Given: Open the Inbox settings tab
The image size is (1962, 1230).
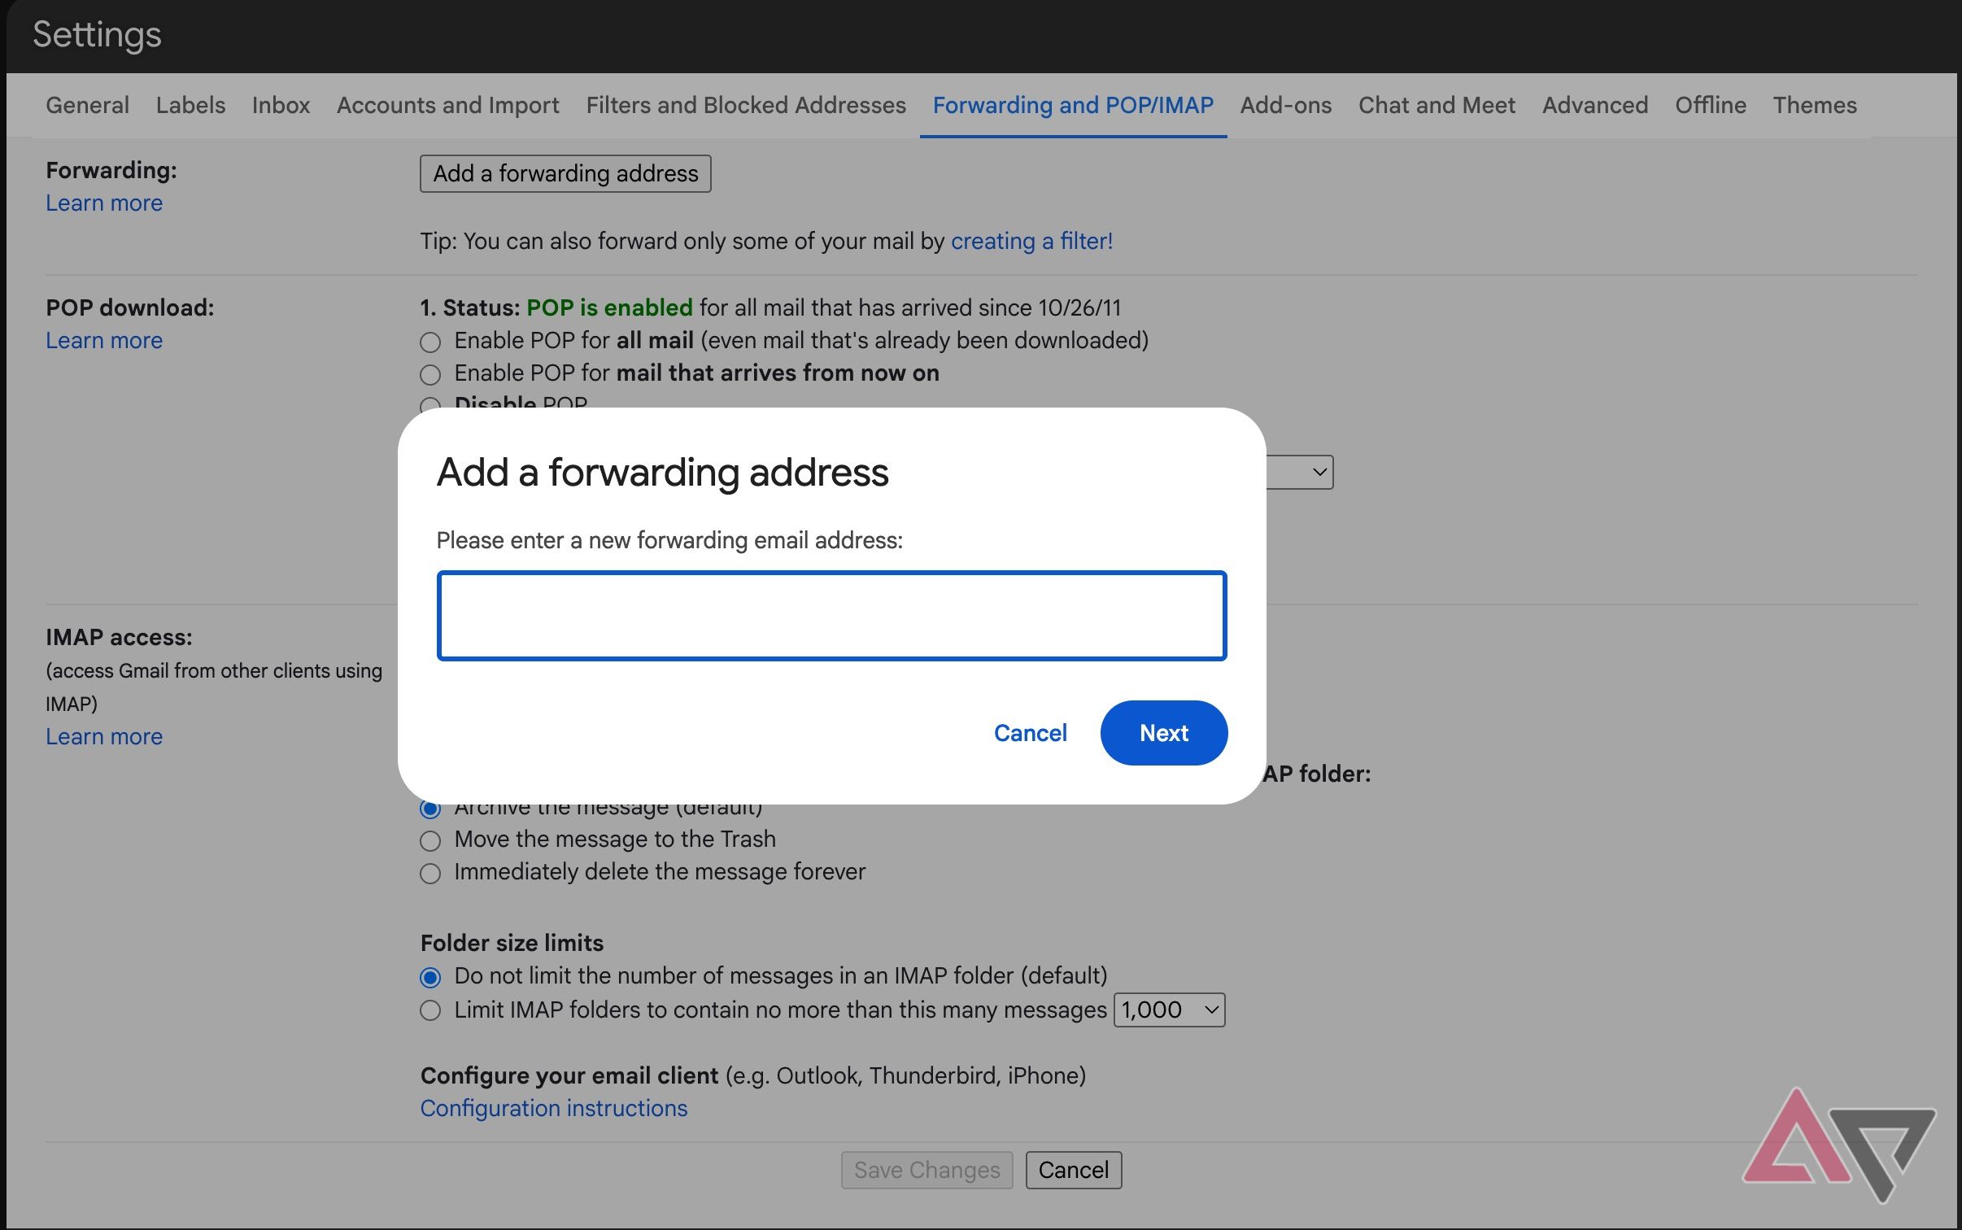Looking at the screenshot, I should click(281, 105).
